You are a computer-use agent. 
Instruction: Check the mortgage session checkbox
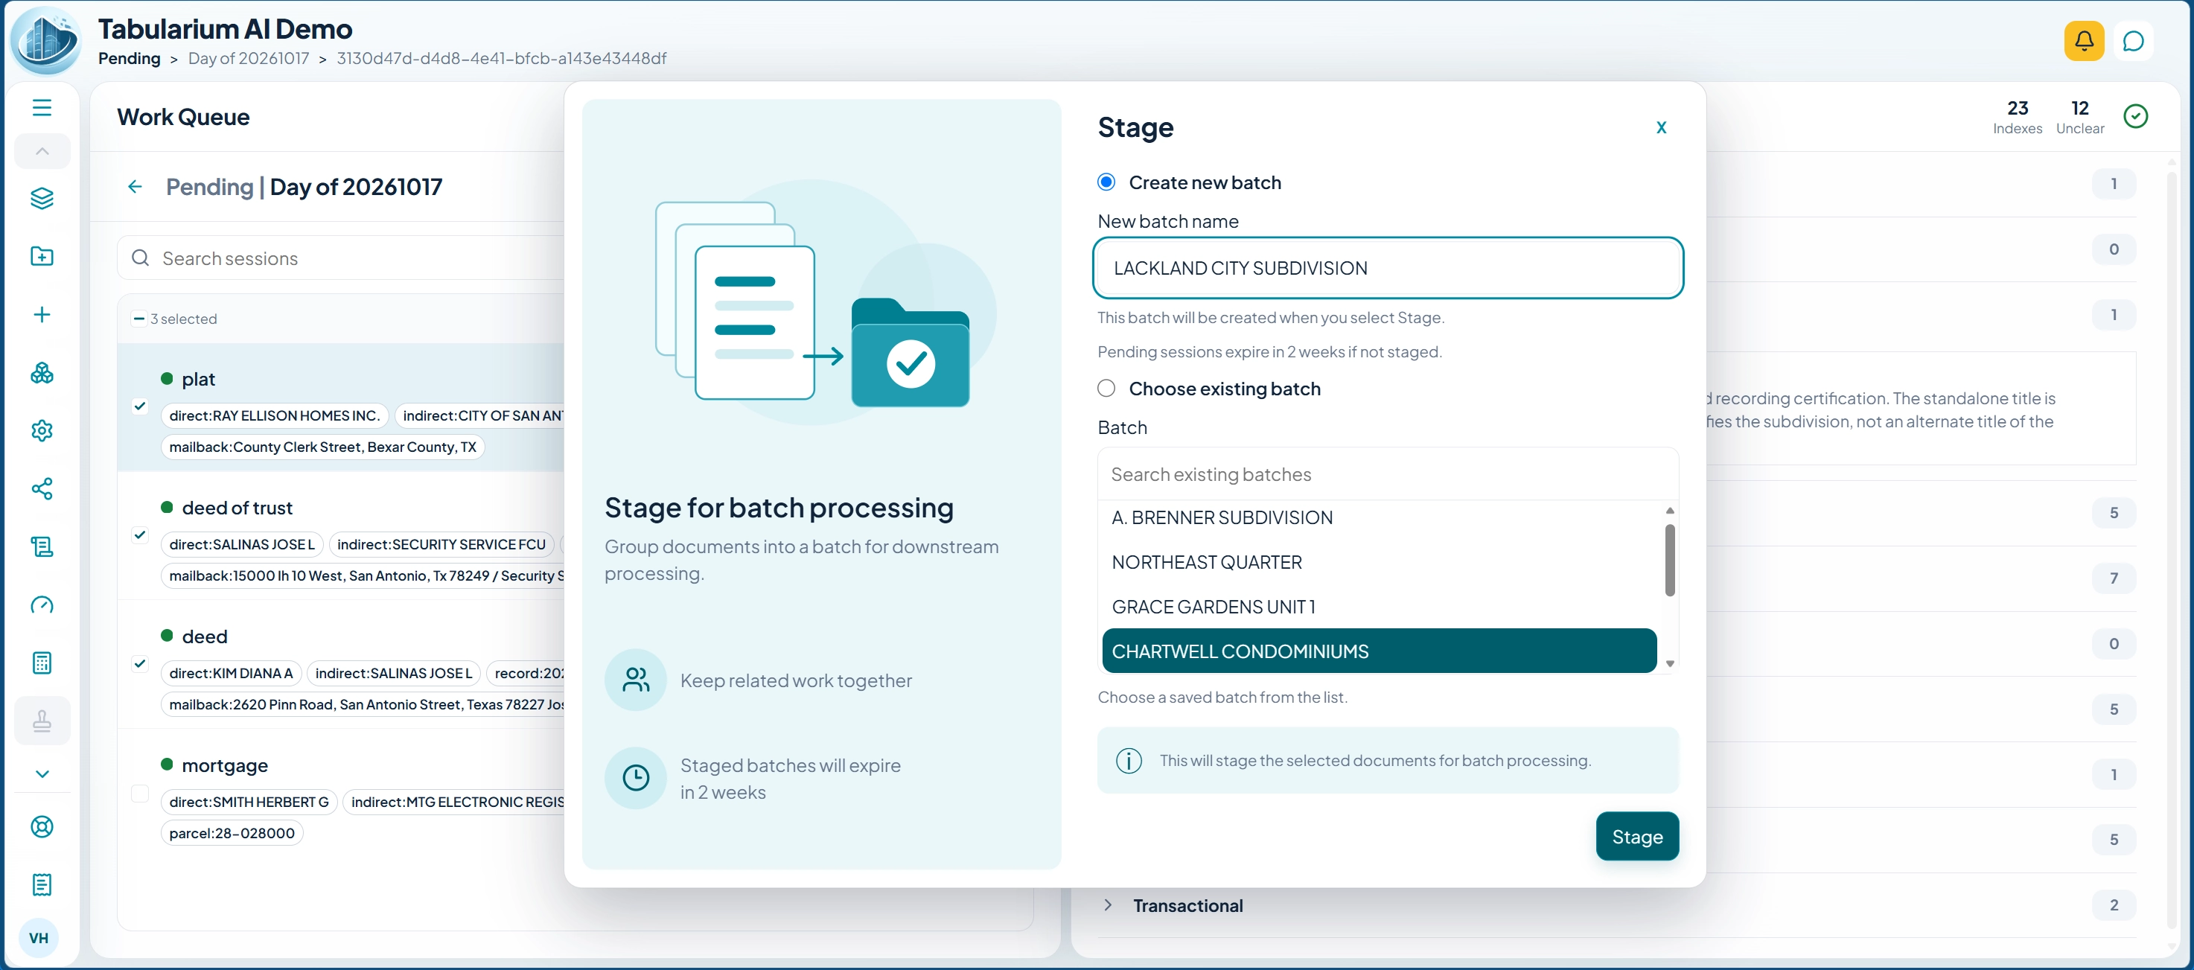coord(141,793)
